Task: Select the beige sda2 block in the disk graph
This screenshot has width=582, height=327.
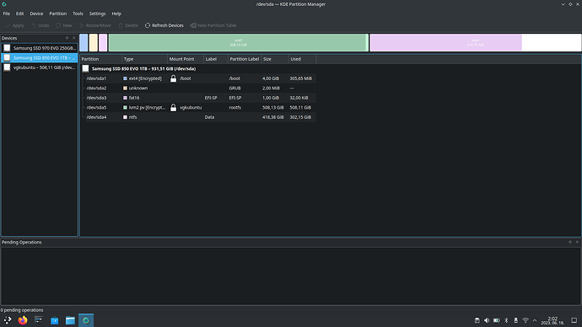Action: pos(94,43)
